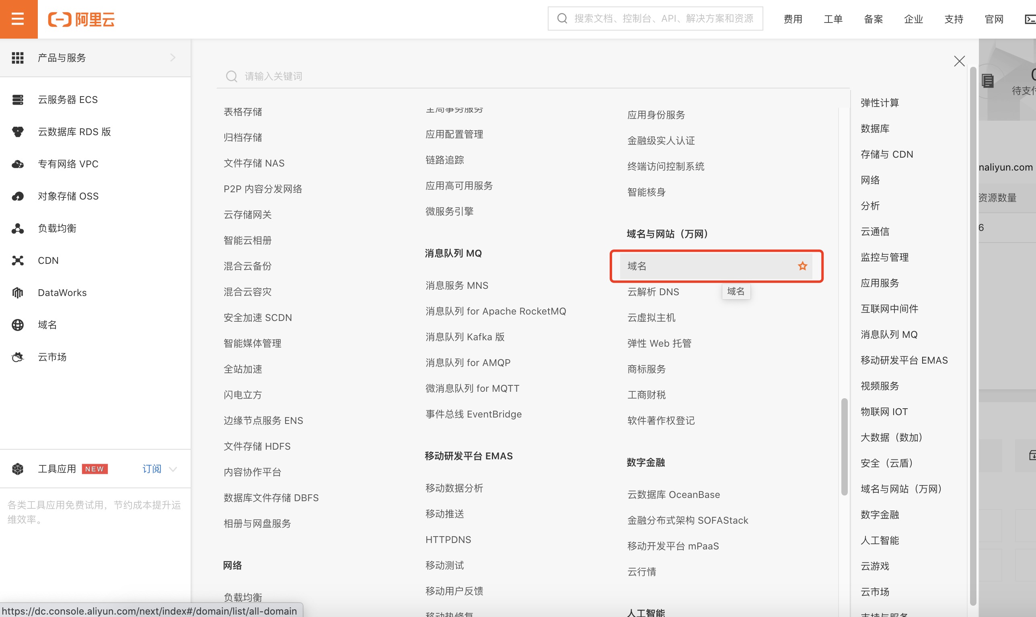Screen dimensions: 1036x617
Task: Open the 云解析 DNS link
Action: [653, 292]
